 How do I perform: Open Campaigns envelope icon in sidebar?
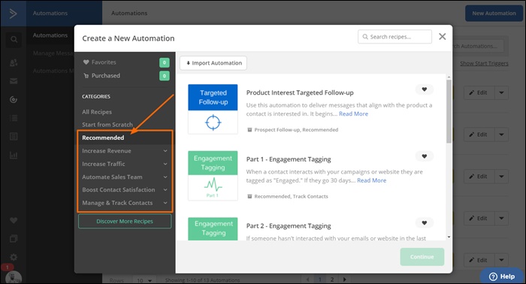click(14, 81)
